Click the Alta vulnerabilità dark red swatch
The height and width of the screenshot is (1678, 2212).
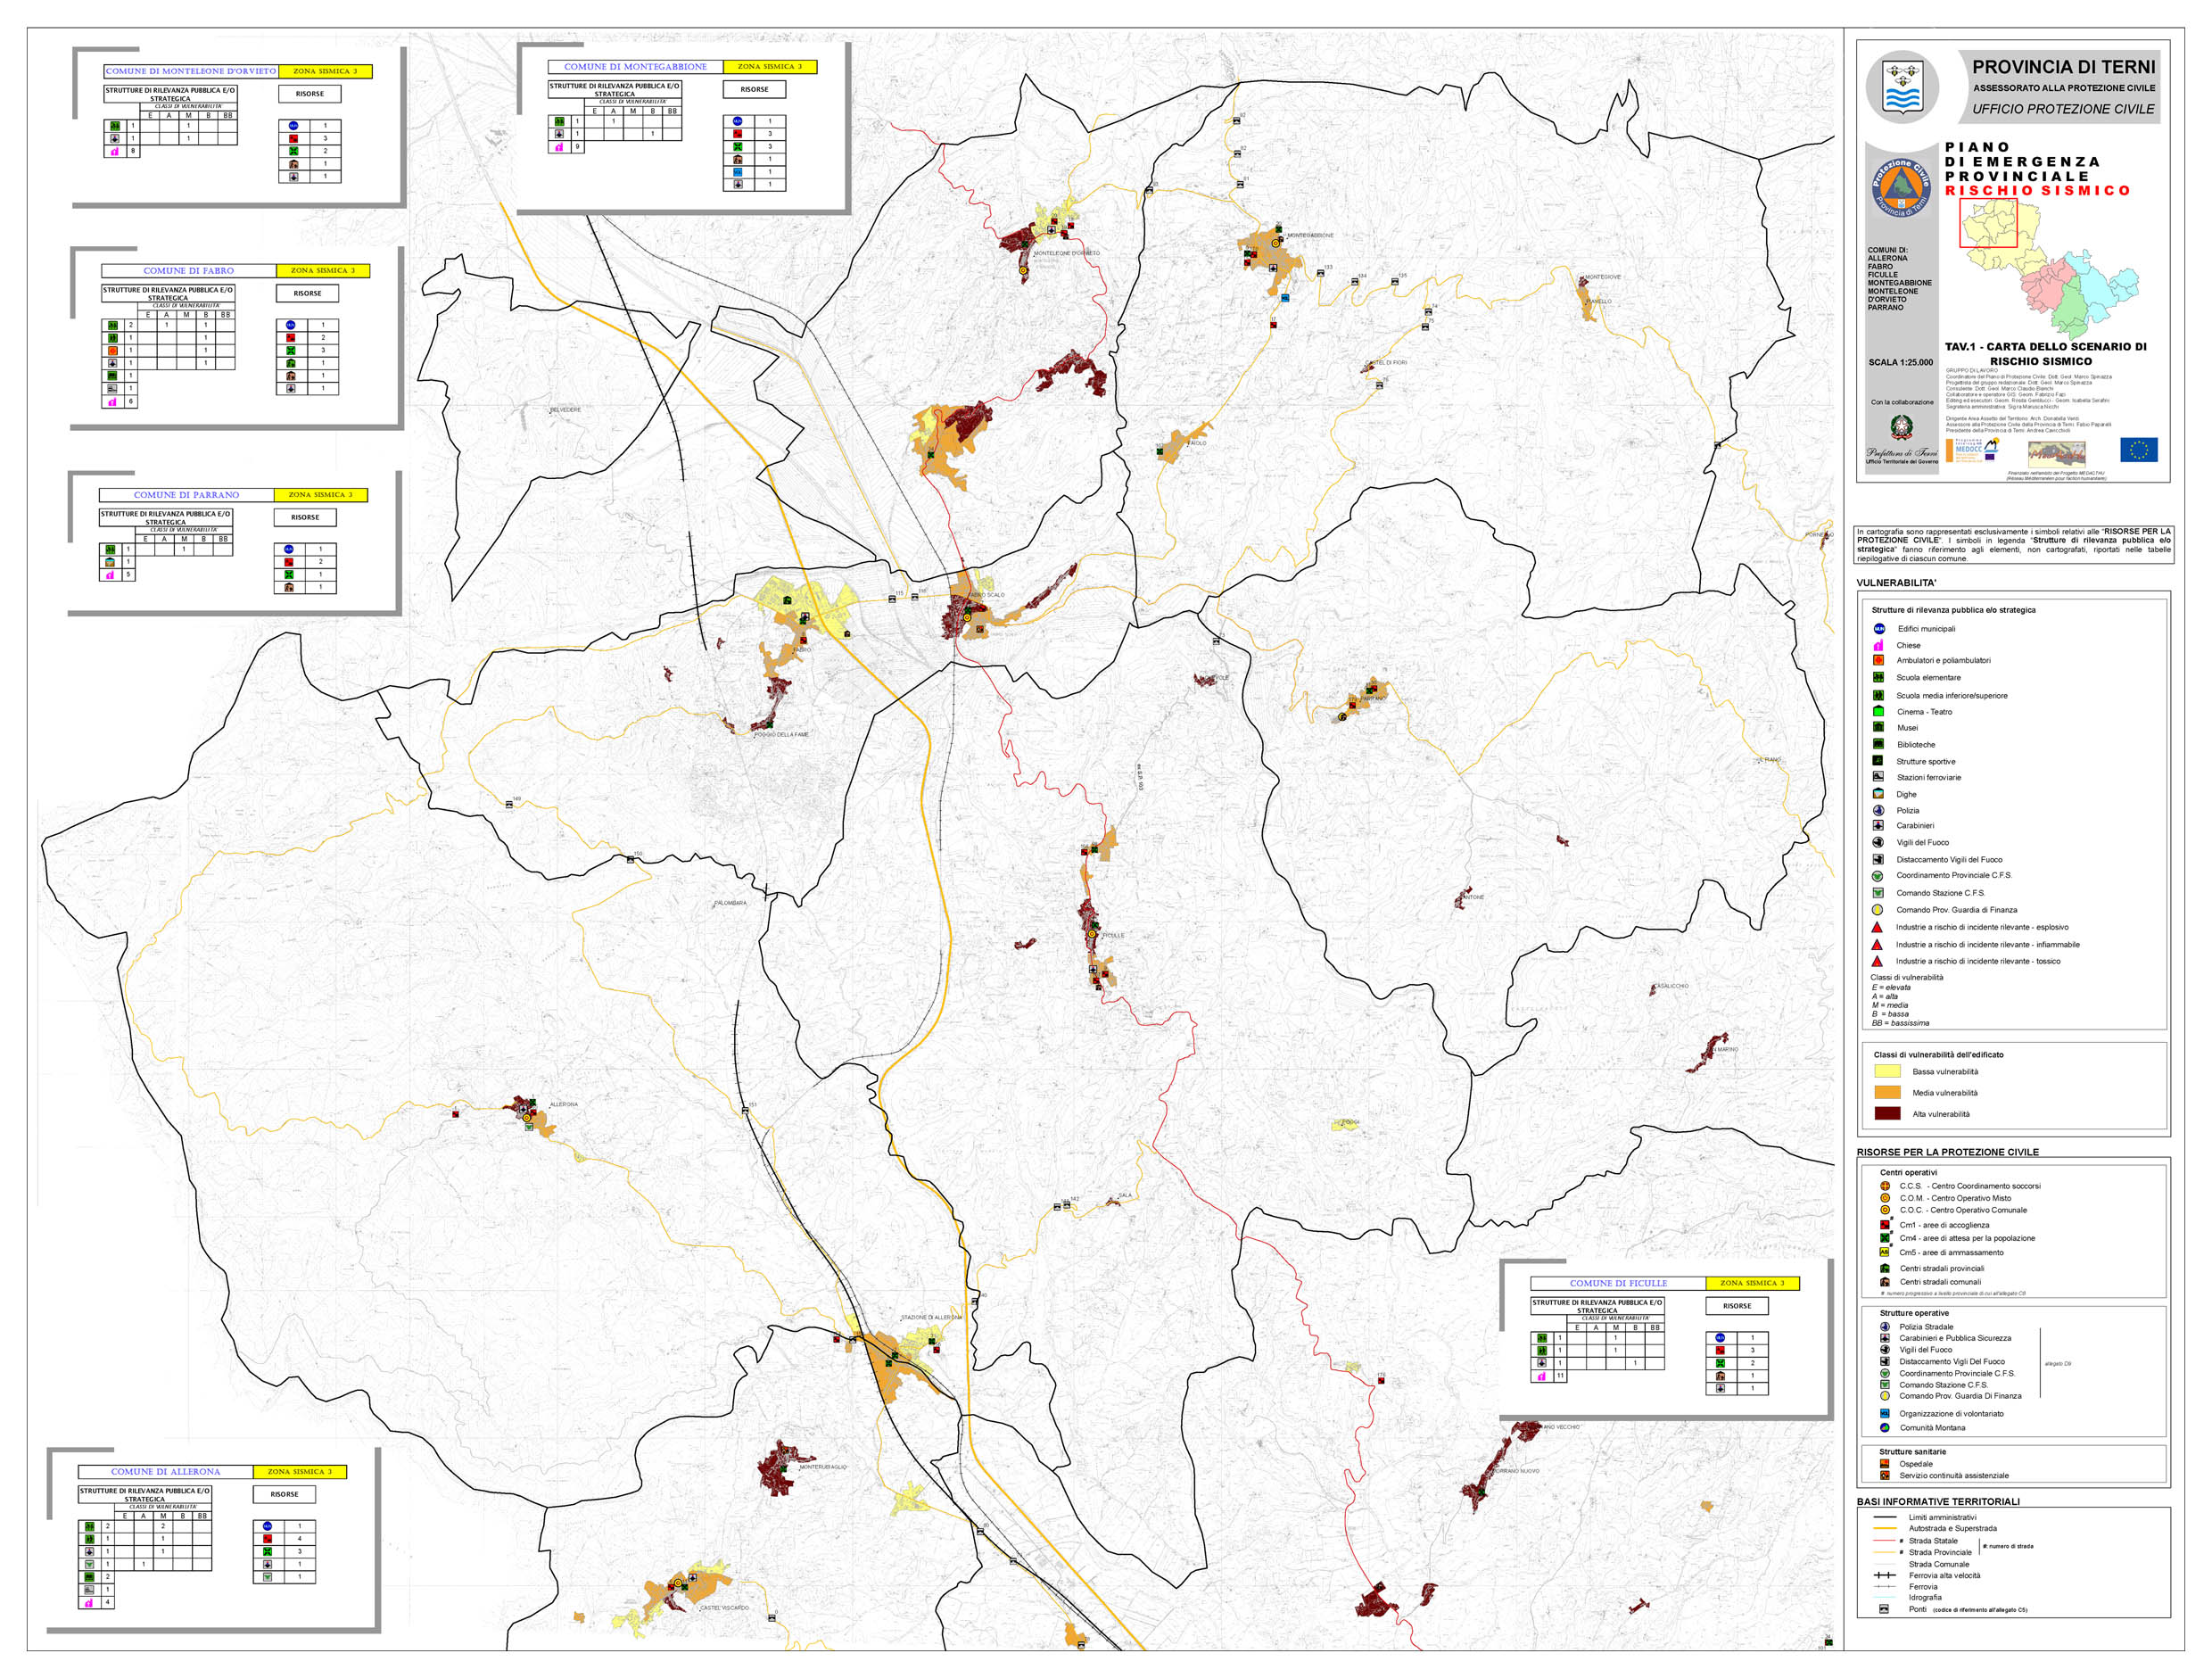pos(1887,1114)
